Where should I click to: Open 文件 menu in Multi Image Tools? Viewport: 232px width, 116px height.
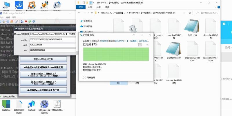coord(1,17)
